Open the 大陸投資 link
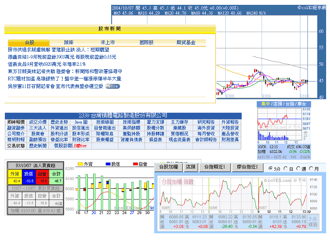The width and height of the screenshot is (330, 242). point(230,128)
